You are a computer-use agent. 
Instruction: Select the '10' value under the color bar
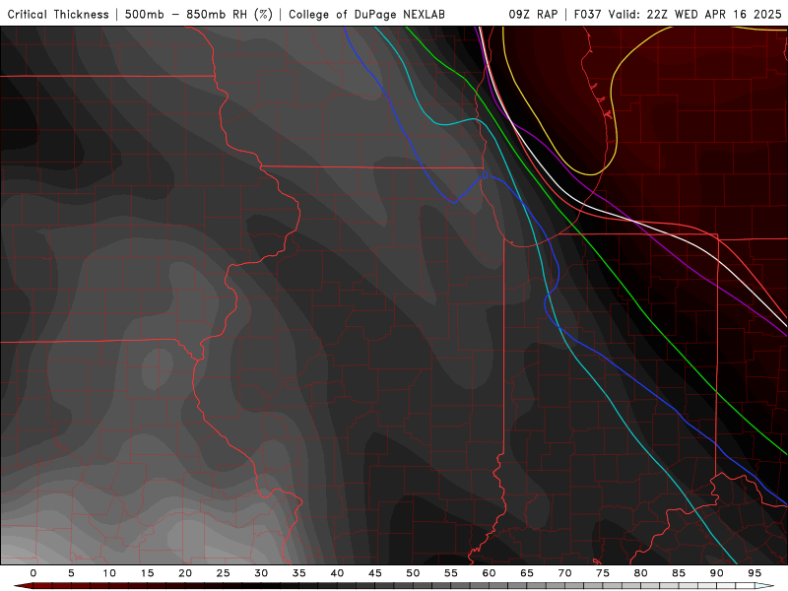[109, 573]
